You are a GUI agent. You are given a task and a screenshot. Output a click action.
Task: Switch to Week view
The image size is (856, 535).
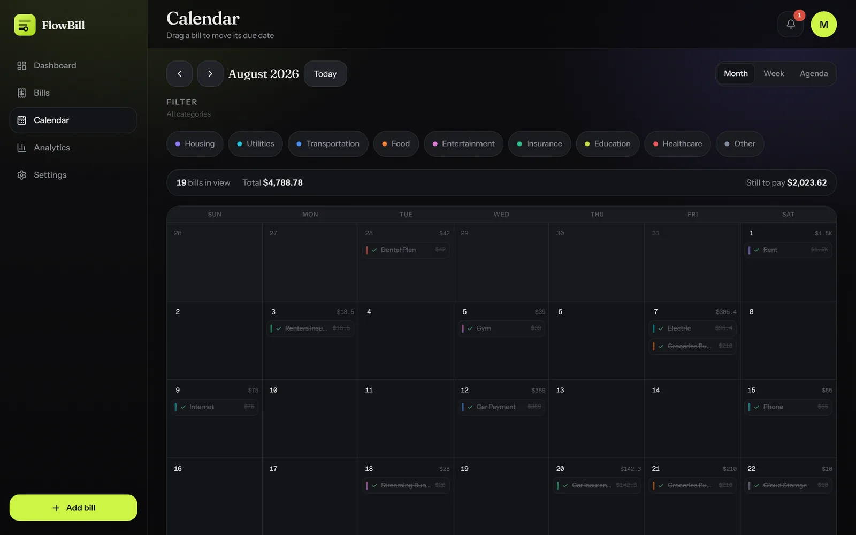(774, 73)
